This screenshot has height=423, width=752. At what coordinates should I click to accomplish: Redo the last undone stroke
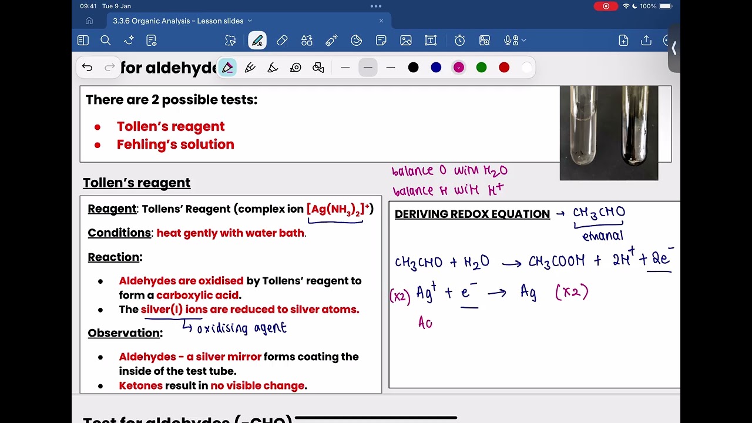[x=109, y=68]
